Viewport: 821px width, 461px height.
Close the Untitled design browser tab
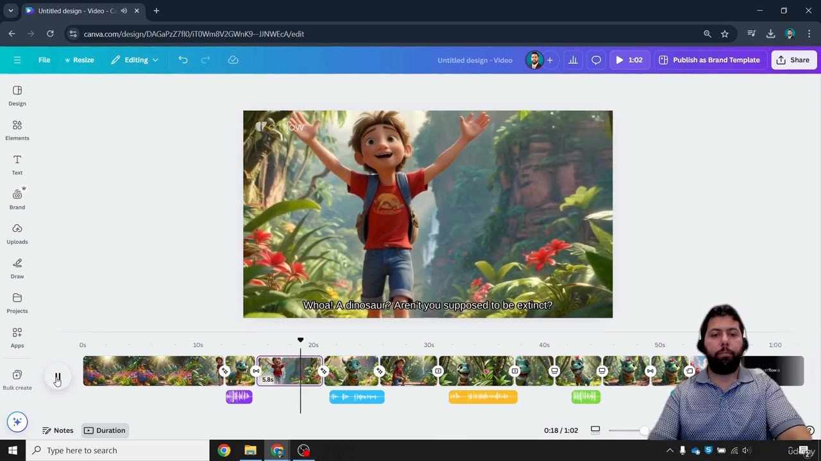click(137, 11)
